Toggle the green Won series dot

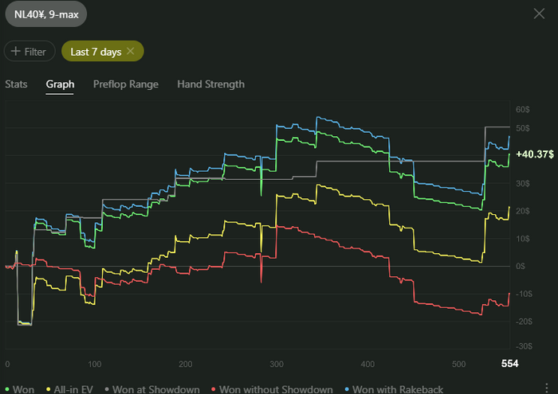click(8, 388)
